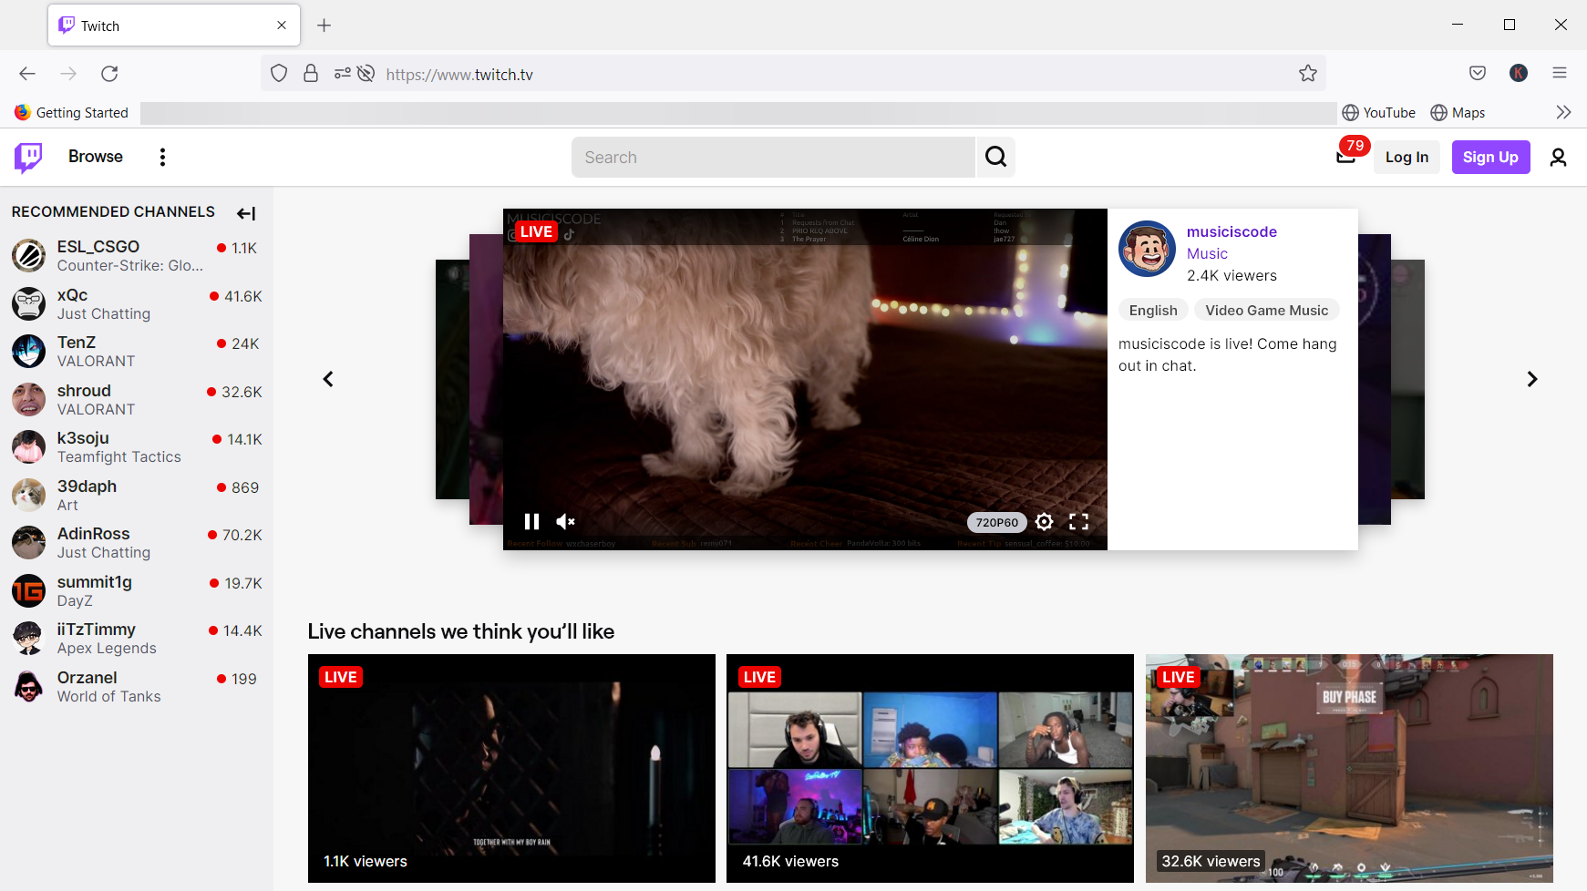Screen dimensions: 1587x891
Task: Open AdinRoss channel avatar
Action: click(x=28, y=543)
